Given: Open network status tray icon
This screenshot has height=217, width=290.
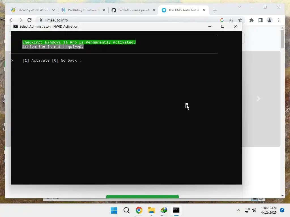Looking at the screenshot, I should [x=247, y=210].
